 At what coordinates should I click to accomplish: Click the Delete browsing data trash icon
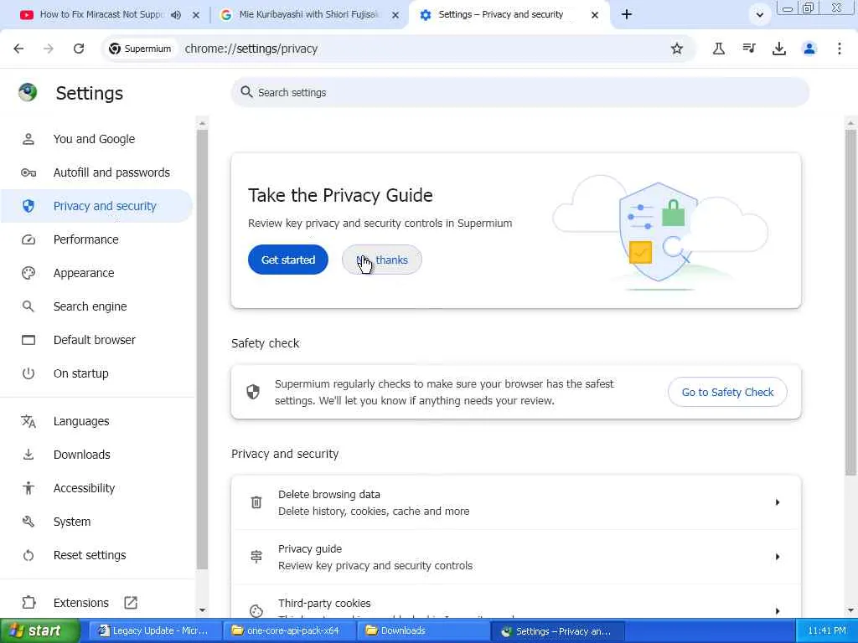256,502
